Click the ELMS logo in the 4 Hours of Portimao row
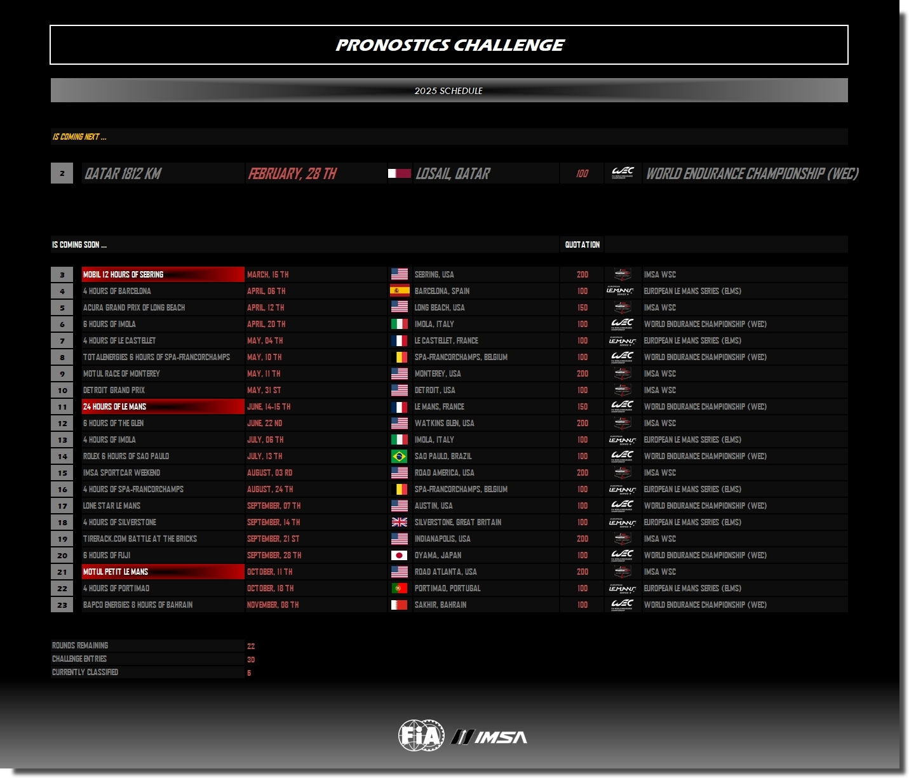 pos(623,588)
